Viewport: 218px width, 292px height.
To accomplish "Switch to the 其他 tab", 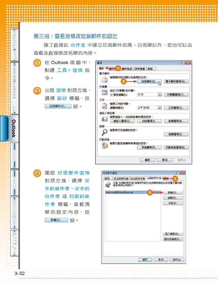I will pyautogui.click(x=151, y=69).
